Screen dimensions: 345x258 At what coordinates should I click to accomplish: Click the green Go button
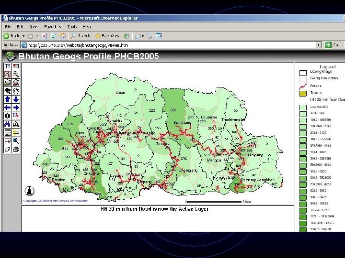point(332,45)
